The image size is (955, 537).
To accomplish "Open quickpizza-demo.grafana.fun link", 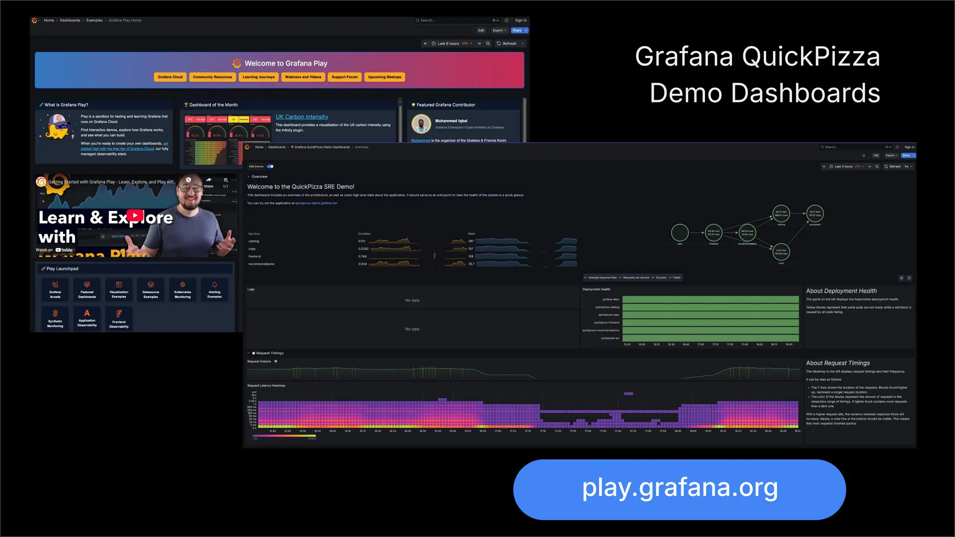I will point(316,203).
